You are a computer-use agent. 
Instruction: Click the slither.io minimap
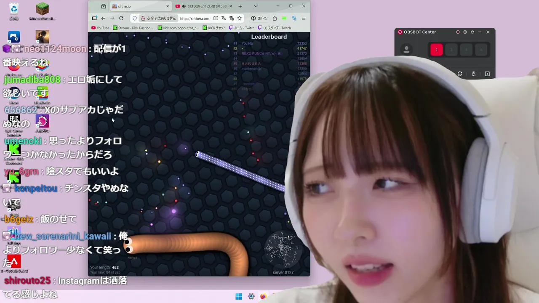coord(282,250)
